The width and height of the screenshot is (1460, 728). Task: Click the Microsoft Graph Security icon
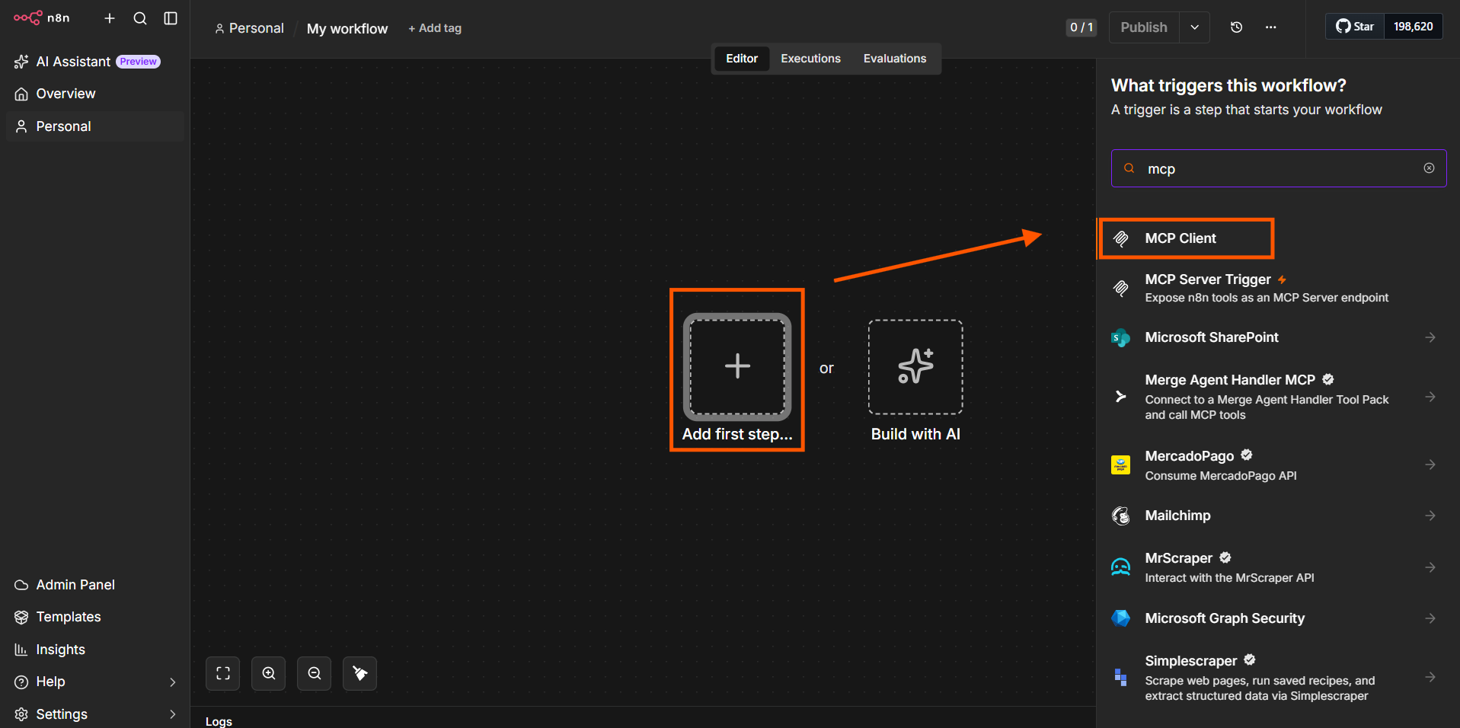[x=1121, y=618]
